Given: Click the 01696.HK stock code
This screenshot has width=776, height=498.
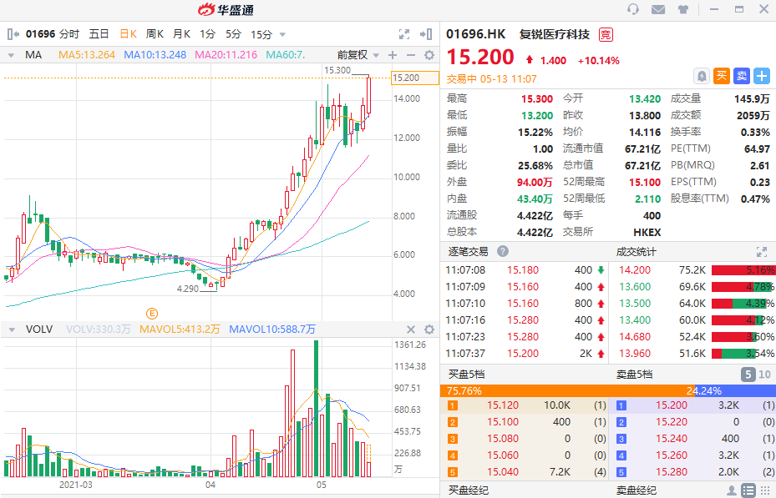Looking at the screenshot, I should [475, 34].
